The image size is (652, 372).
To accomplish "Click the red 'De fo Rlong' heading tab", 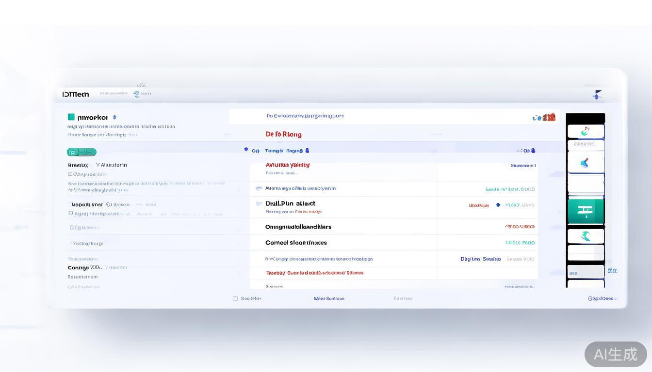I will 283,134.
